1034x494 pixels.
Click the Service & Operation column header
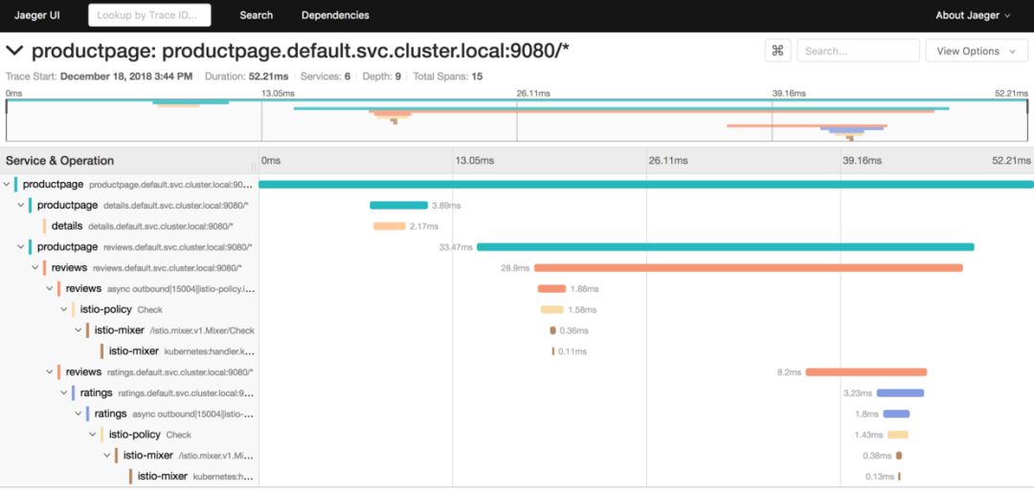tap(59, 160)
